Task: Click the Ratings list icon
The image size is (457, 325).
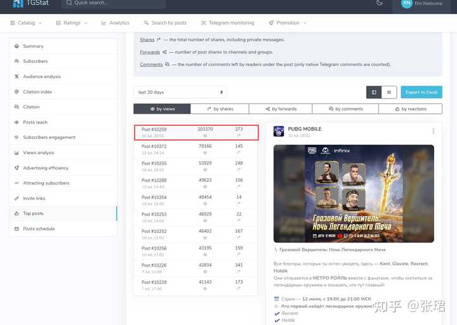Action: [x=58, y=23]
